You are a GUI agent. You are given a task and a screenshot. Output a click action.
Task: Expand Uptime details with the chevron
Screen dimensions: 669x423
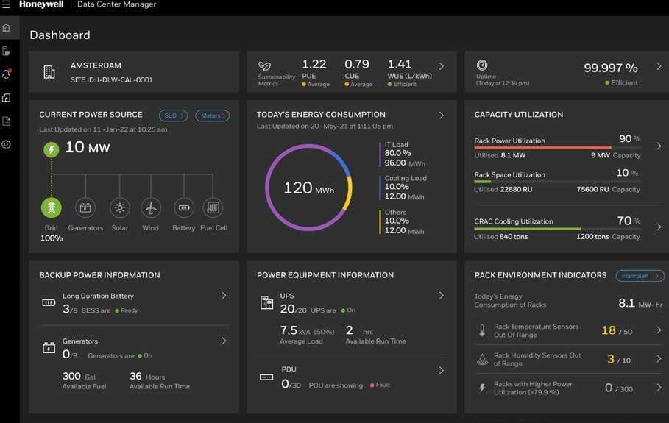coord(659,66)
